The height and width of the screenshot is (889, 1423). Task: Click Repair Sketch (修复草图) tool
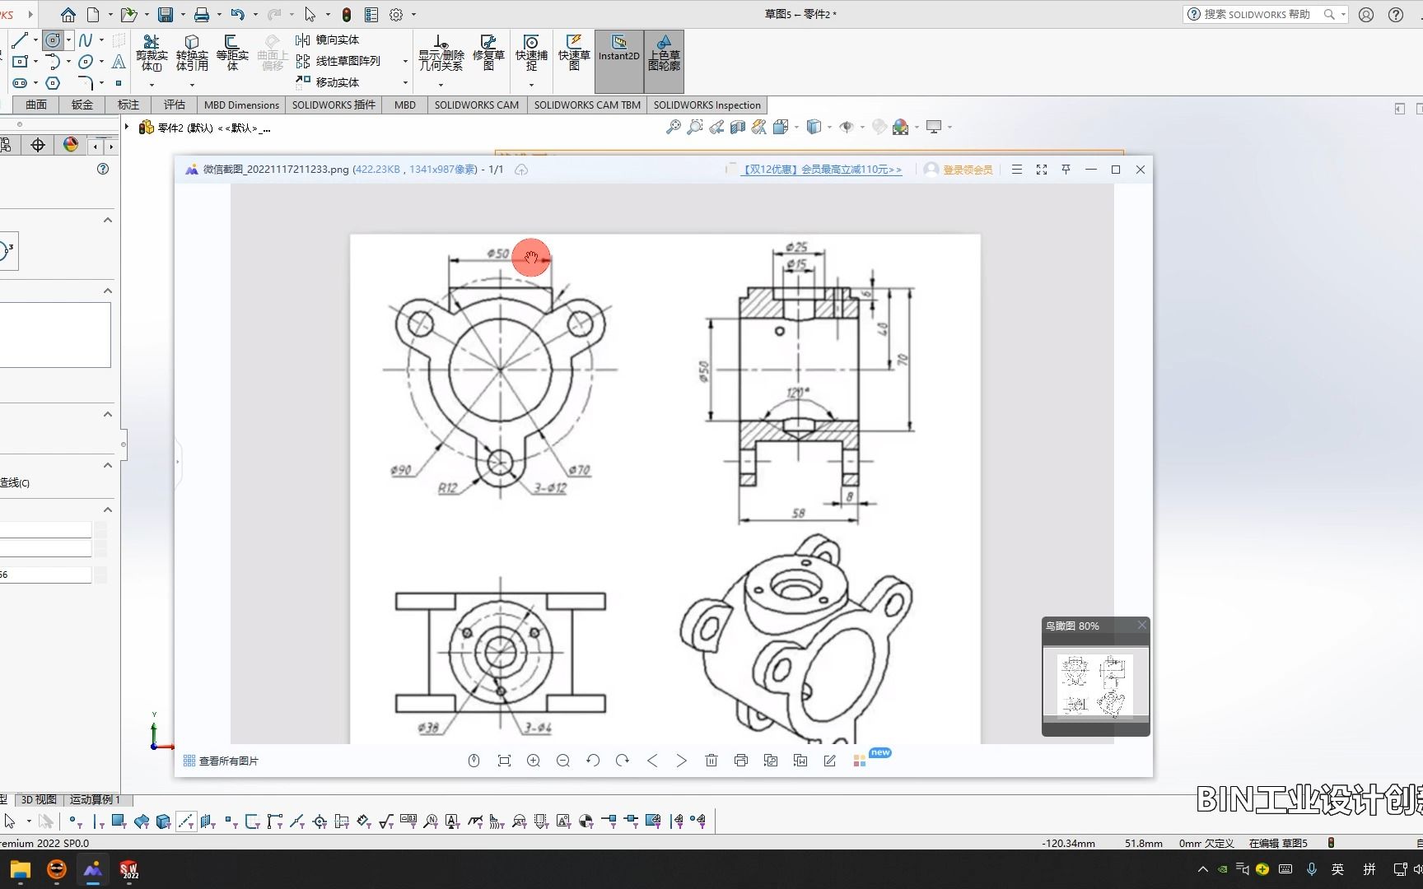pos(488,53)
